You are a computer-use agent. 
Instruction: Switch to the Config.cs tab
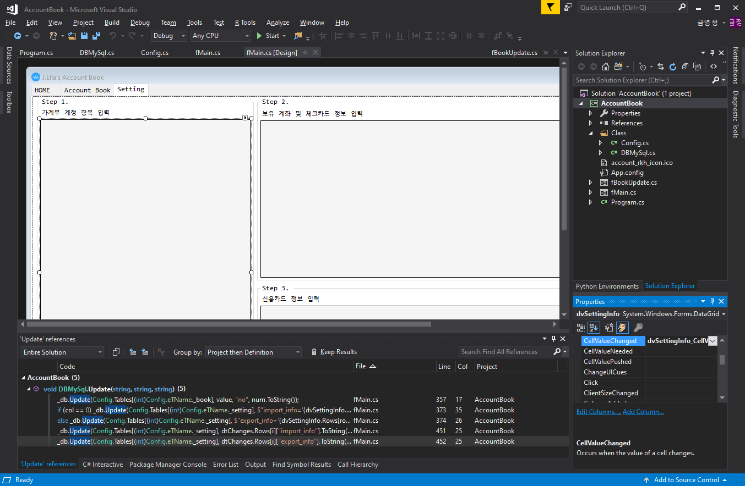pos(155,53)
